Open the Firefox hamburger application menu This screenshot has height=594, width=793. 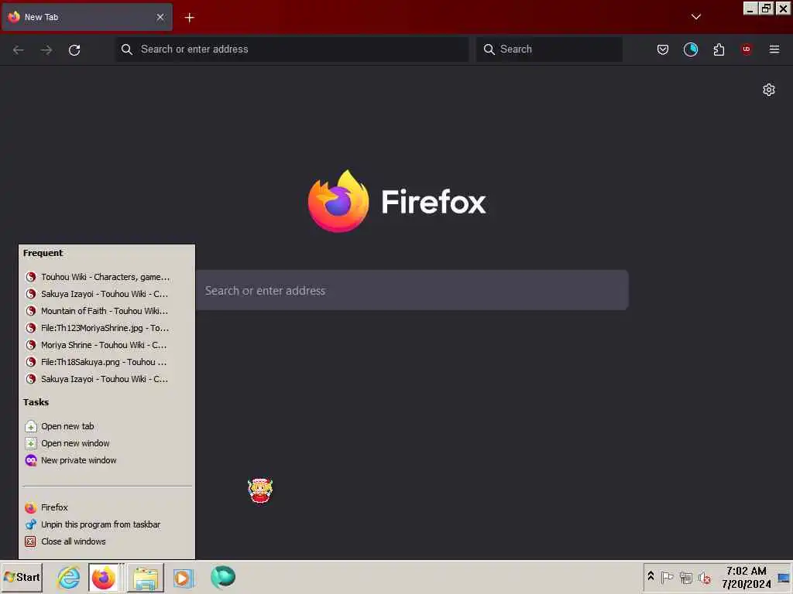click(774, 49)
